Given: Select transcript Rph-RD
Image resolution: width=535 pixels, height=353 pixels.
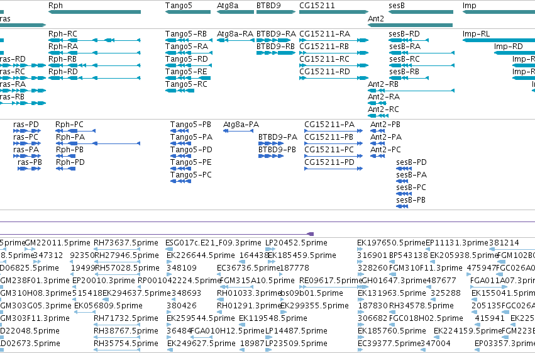Looking at the screenshot, I should (94, 78).
